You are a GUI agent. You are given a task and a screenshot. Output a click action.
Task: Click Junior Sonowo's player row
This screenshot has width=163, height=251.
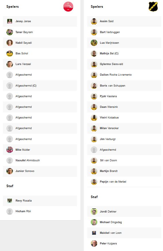click(x=40, y=171)
